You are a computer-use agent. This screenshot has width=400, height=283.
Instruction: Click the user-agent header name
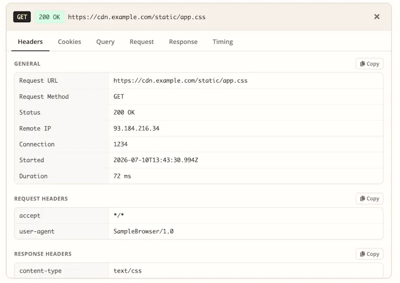(36, 231)
